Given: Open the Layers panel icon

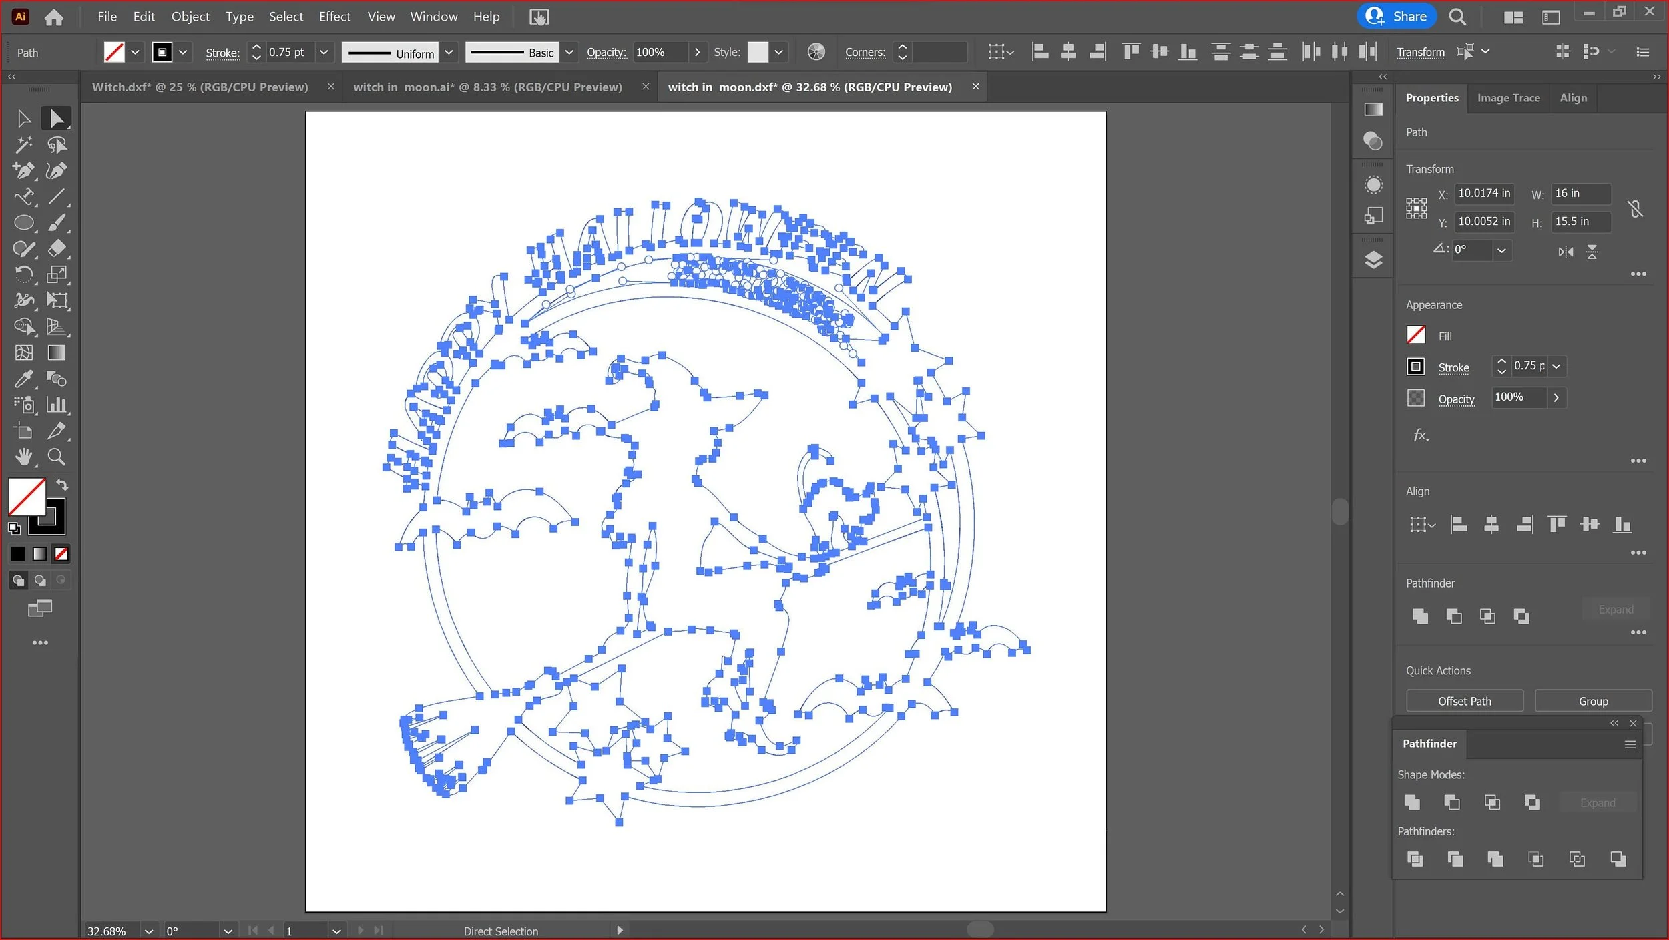Looking at the screenshot, I should pos(1373,260).
